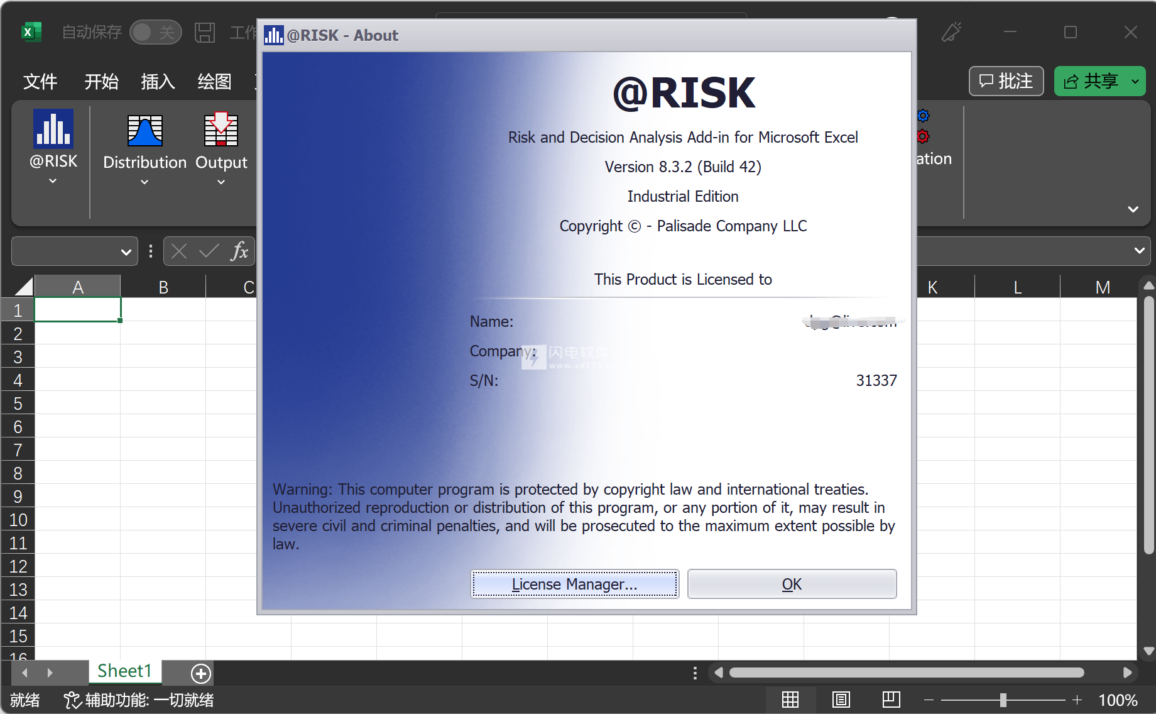Click the previous sheet navigation arrow
The image size is (1156, 714).
click(25, 673)
